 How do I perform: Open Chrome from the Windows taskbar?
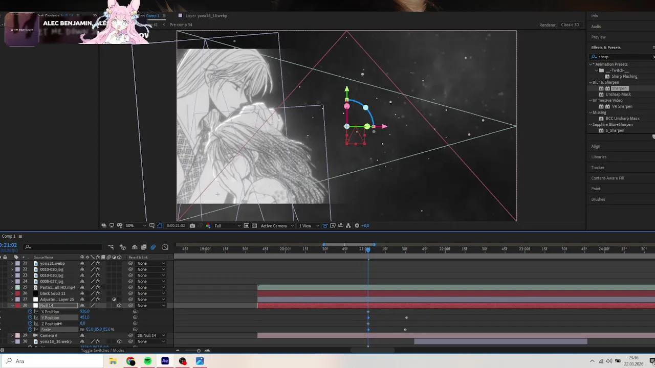tap(130, 361)
